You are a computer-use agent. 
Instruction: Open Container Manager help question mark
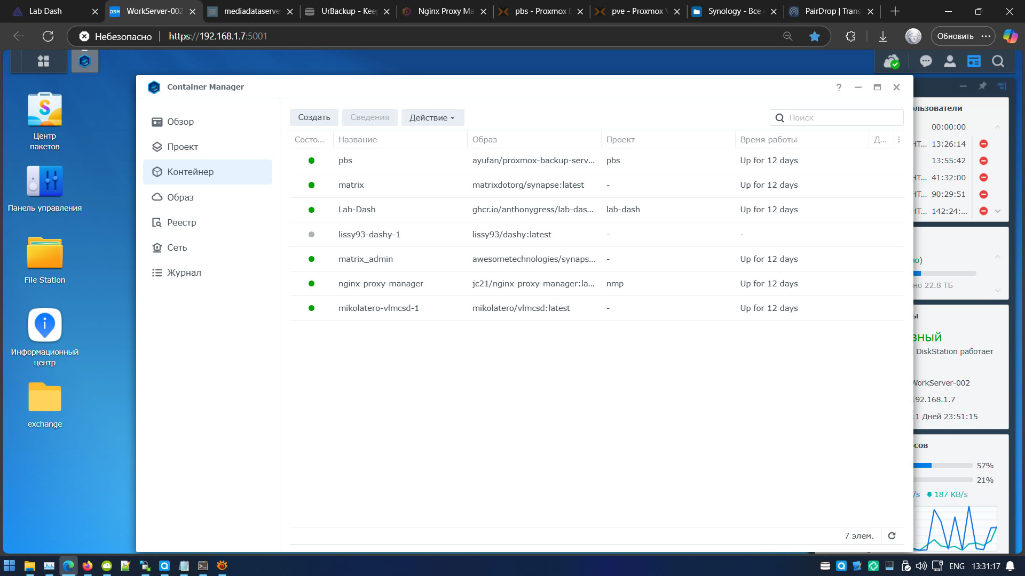839,87
